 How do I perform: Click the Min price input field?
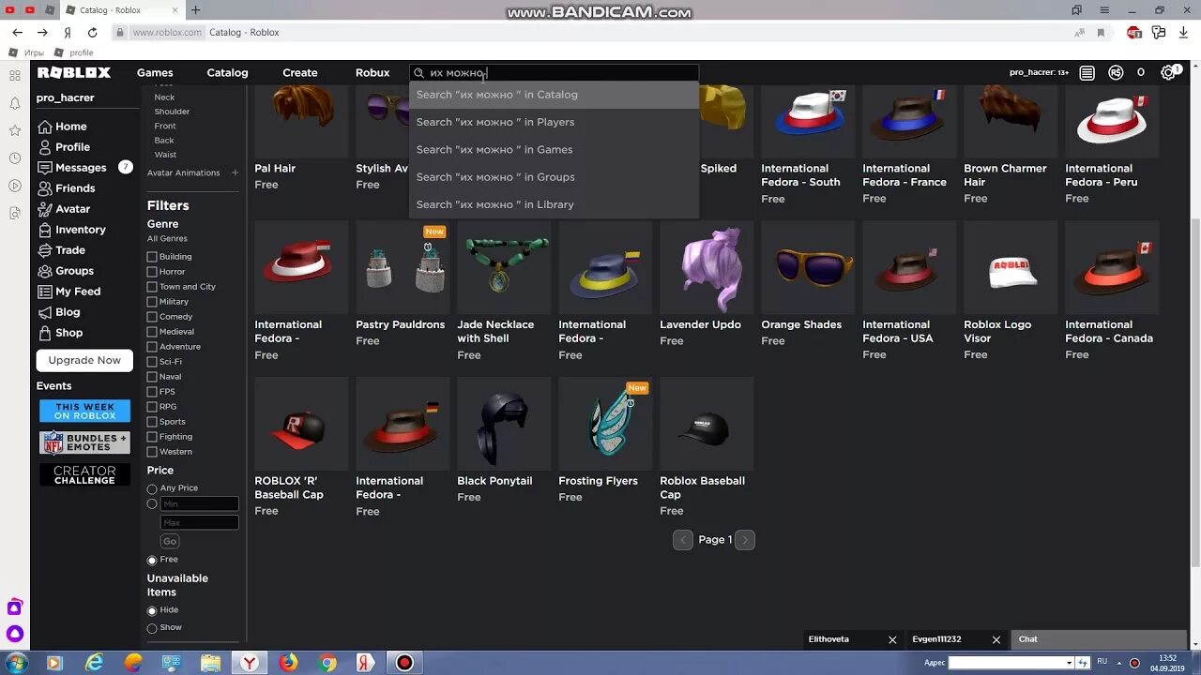tap(199, 504)
